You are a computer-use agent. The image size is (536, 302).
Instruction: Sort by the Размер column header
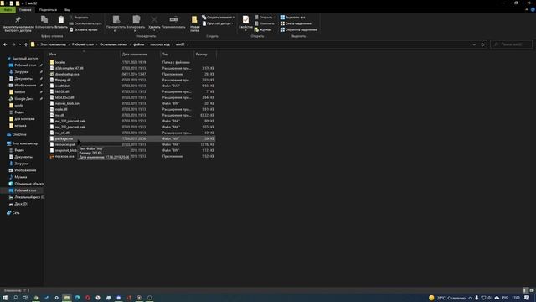click(x=204, y=54)
